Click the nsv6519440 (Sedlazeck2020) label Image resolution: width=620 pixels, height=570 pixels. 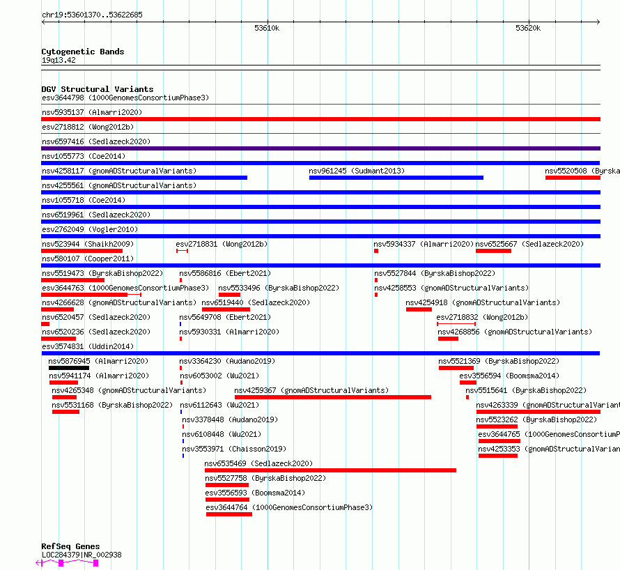click(256, 302)
